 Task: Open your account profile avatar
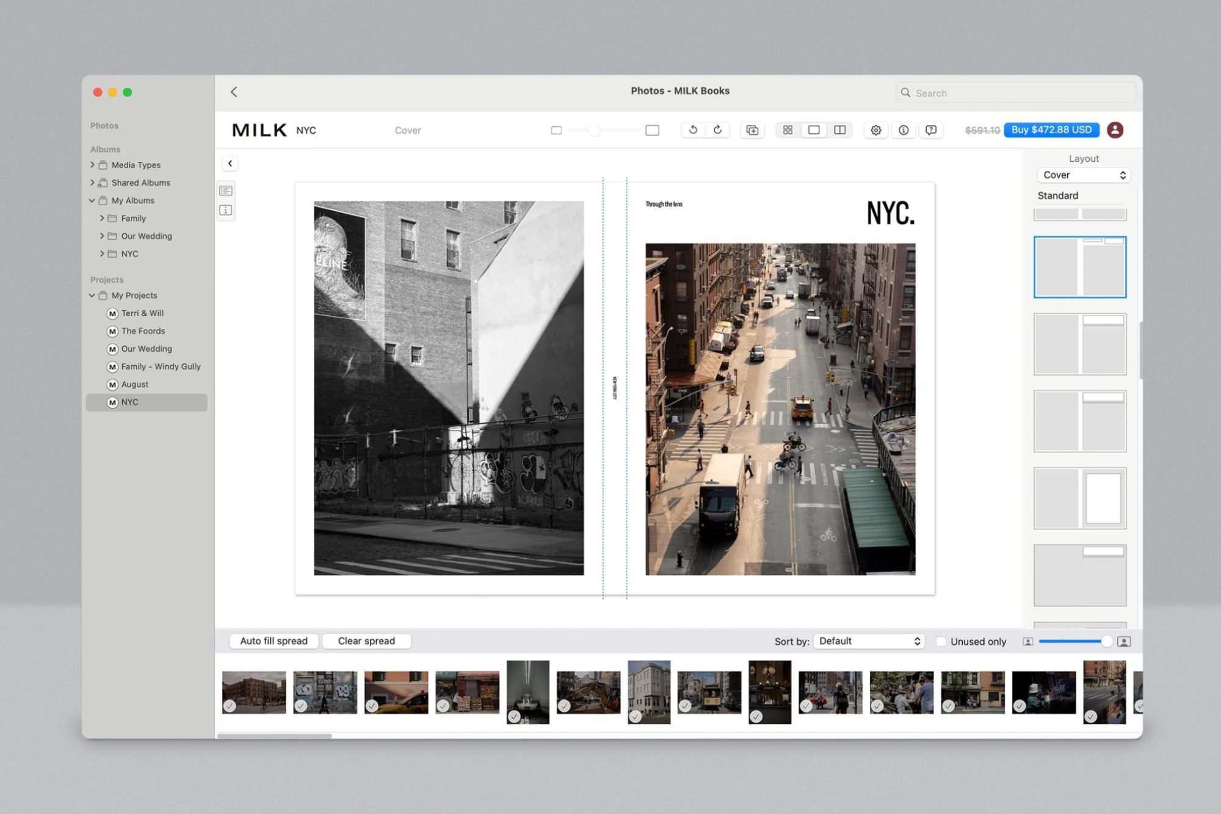point(1115,130)
